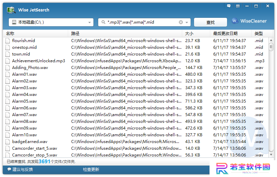Click the file icon of Alarm03.wav

tap(7, 88)
